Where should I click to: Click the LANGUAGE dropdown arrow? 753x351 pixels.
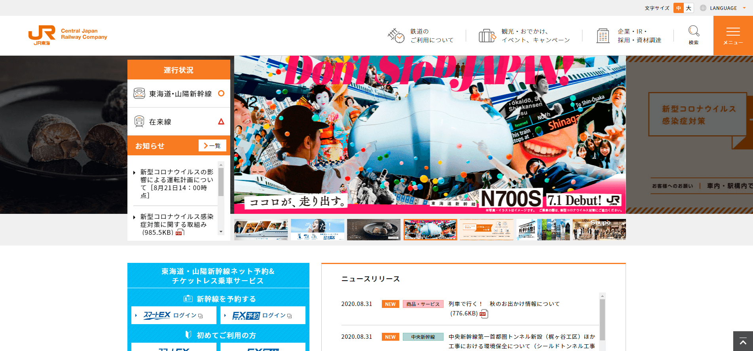[744, 8]
